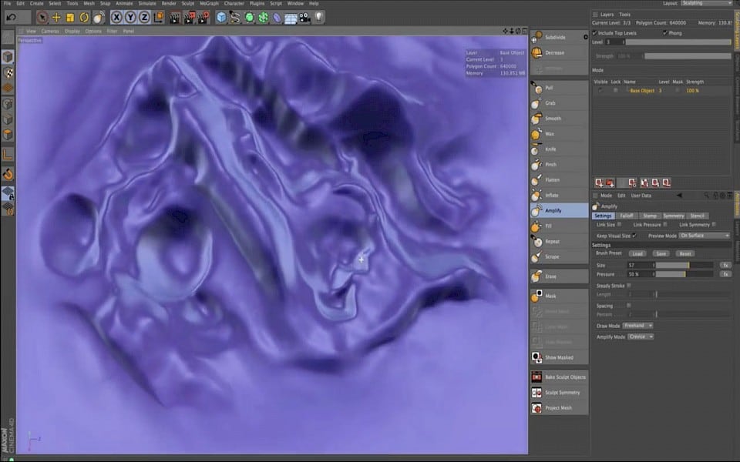Click the floor grid icon
This screenshot has width=740, height=462.
(291, 18)
